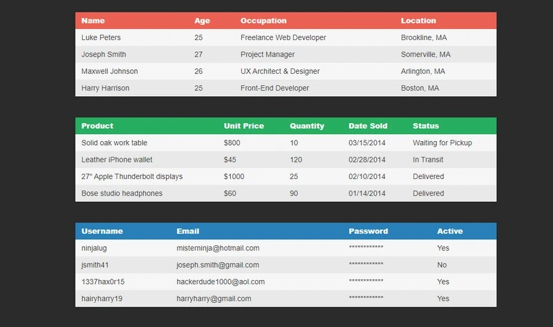
Task: Click the Unit Price column header
Action: (244, 126)
